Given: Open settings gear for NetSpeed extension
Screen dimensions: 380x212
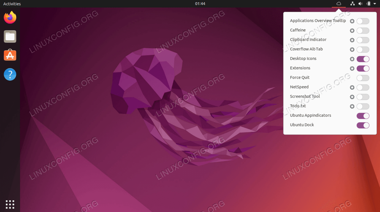Looking at the screenshot, I should coord(352,87).
